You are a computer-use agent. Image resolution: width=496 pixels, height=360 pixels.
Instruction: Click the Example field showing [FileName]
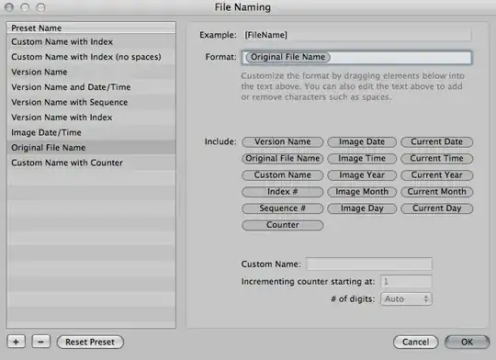(357, 35)
